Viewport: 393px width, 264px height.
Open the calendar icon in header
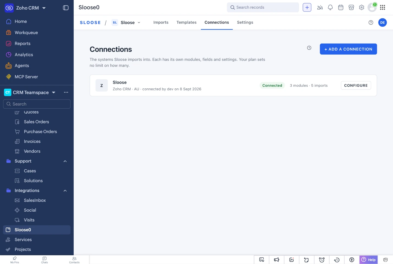(341, 7)
